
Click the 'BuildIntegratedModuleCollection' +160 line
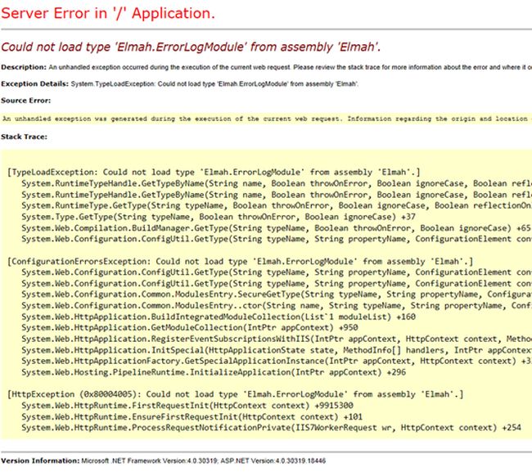pyautogui.click(x=219, y=317)
